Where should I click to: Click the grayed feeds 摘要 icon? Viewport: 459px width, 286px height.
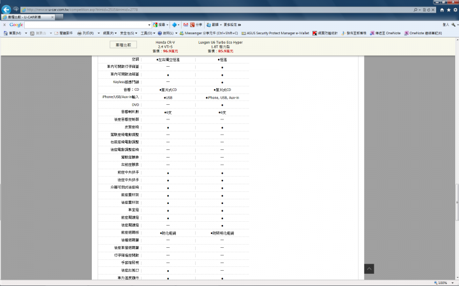point(33,33)
